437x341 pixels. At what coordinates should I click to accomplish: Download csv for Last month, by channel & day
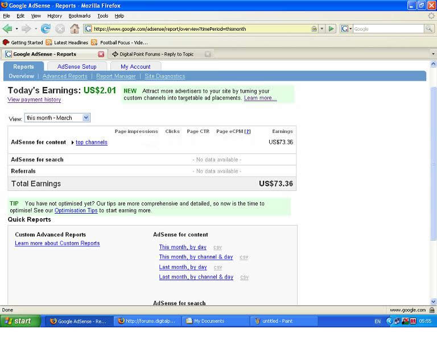click(x=245, y=277)
